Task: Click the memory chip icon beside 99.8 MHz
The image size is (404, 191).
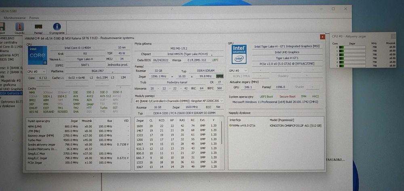Action: coord(219,76)
